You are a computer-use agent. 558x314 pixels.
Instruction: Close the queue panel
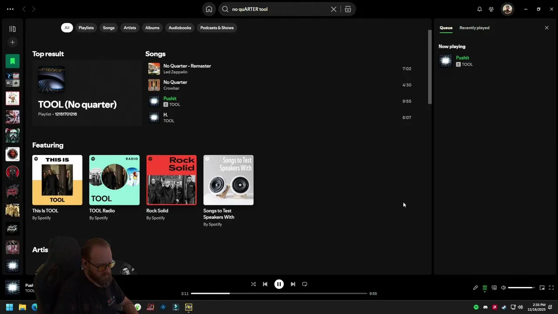coord(547,28)
